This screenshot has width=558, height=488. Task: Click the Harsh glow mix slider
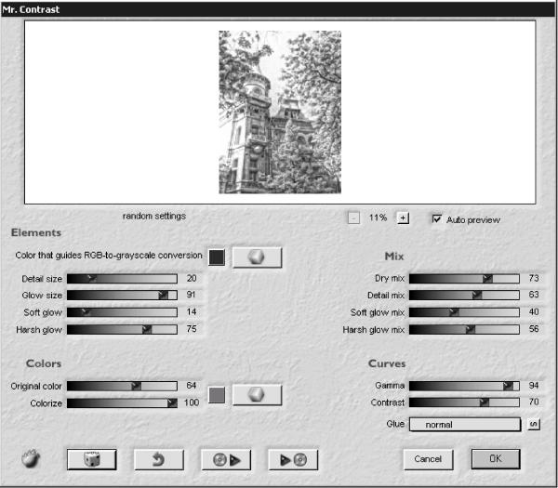pos(464,329)
